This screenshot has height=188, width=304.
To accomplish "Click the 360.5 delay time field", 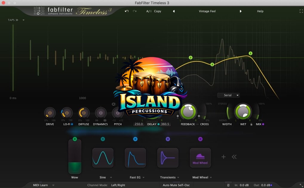I will click(x=165, y=124).
